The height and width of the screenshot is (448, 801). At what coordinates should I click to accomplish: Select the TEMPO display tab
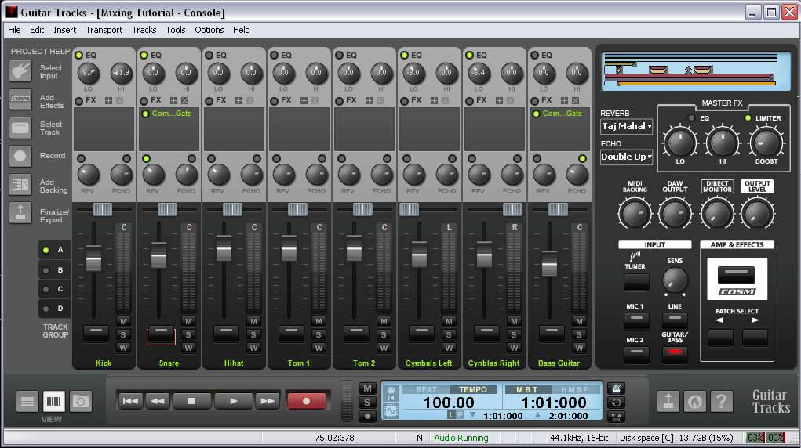tap(473, 389)
